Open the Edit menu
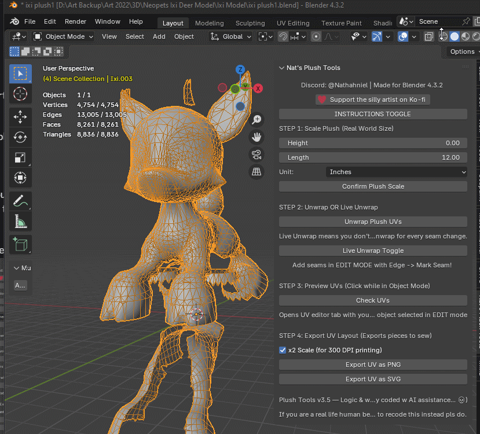 coord(50,21)
